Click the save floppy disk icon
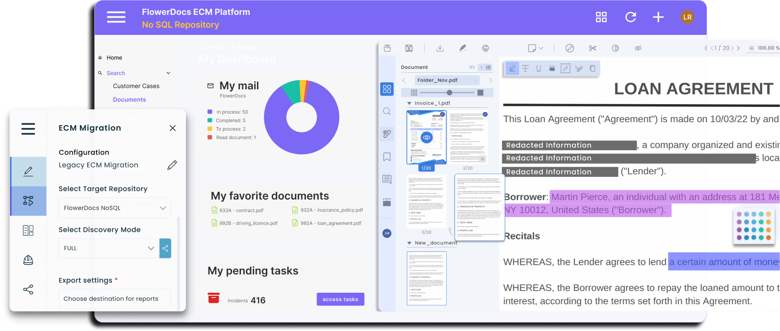The width and height of the screenshot is (780, 331). click(409, 48)
